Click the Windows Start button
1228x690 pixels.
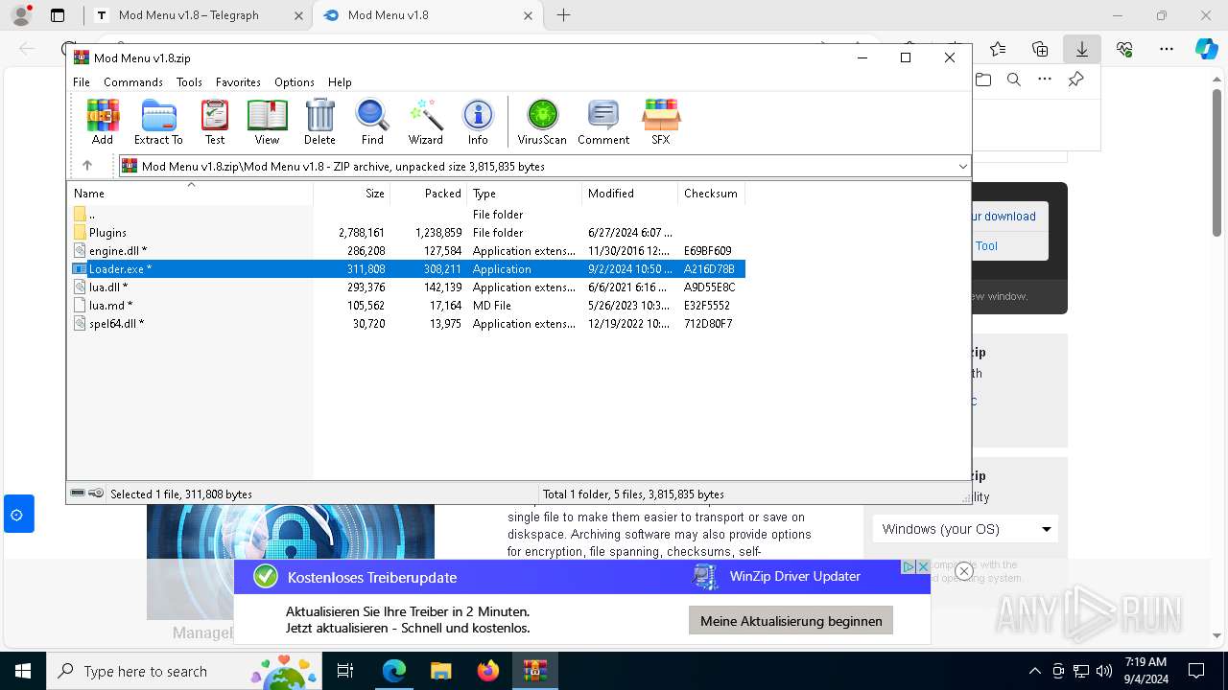[x=22, y=671]
